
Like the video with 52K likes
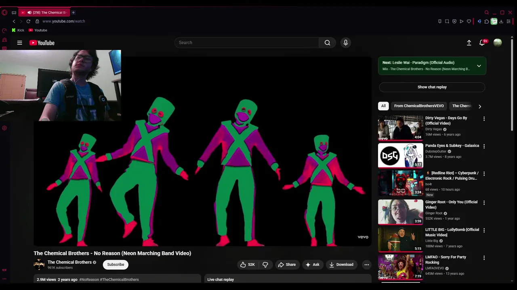[x=248, y=265]
